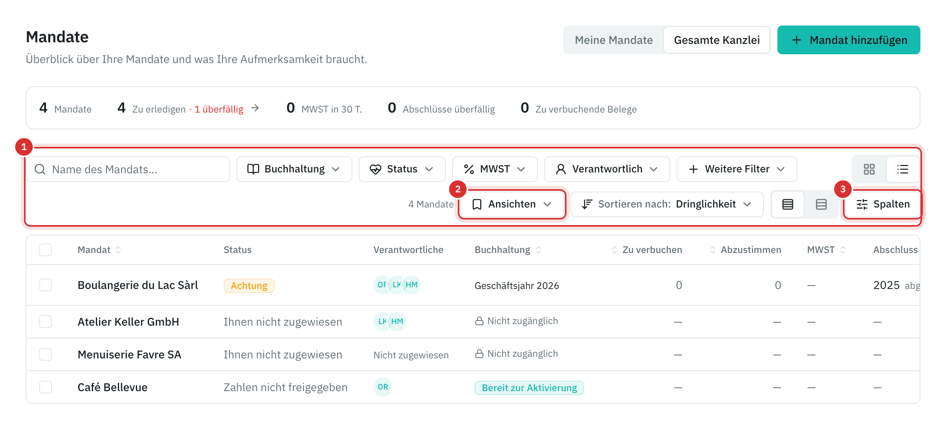Sort by Mandat column arrows
This screenshot has height=447, width=946.
118,250
